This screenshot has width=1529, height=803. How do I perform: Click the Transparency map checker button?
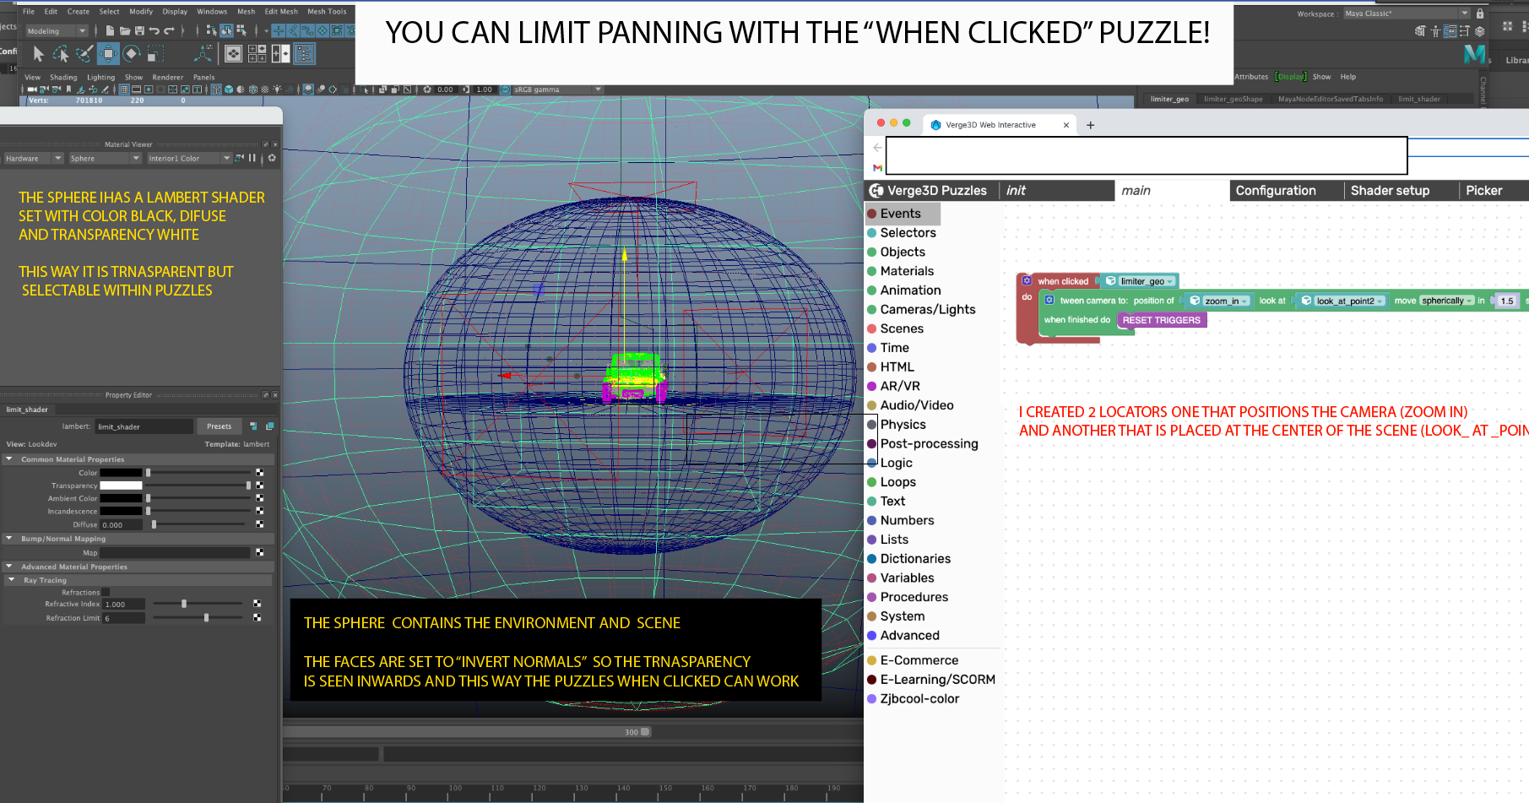259,486
